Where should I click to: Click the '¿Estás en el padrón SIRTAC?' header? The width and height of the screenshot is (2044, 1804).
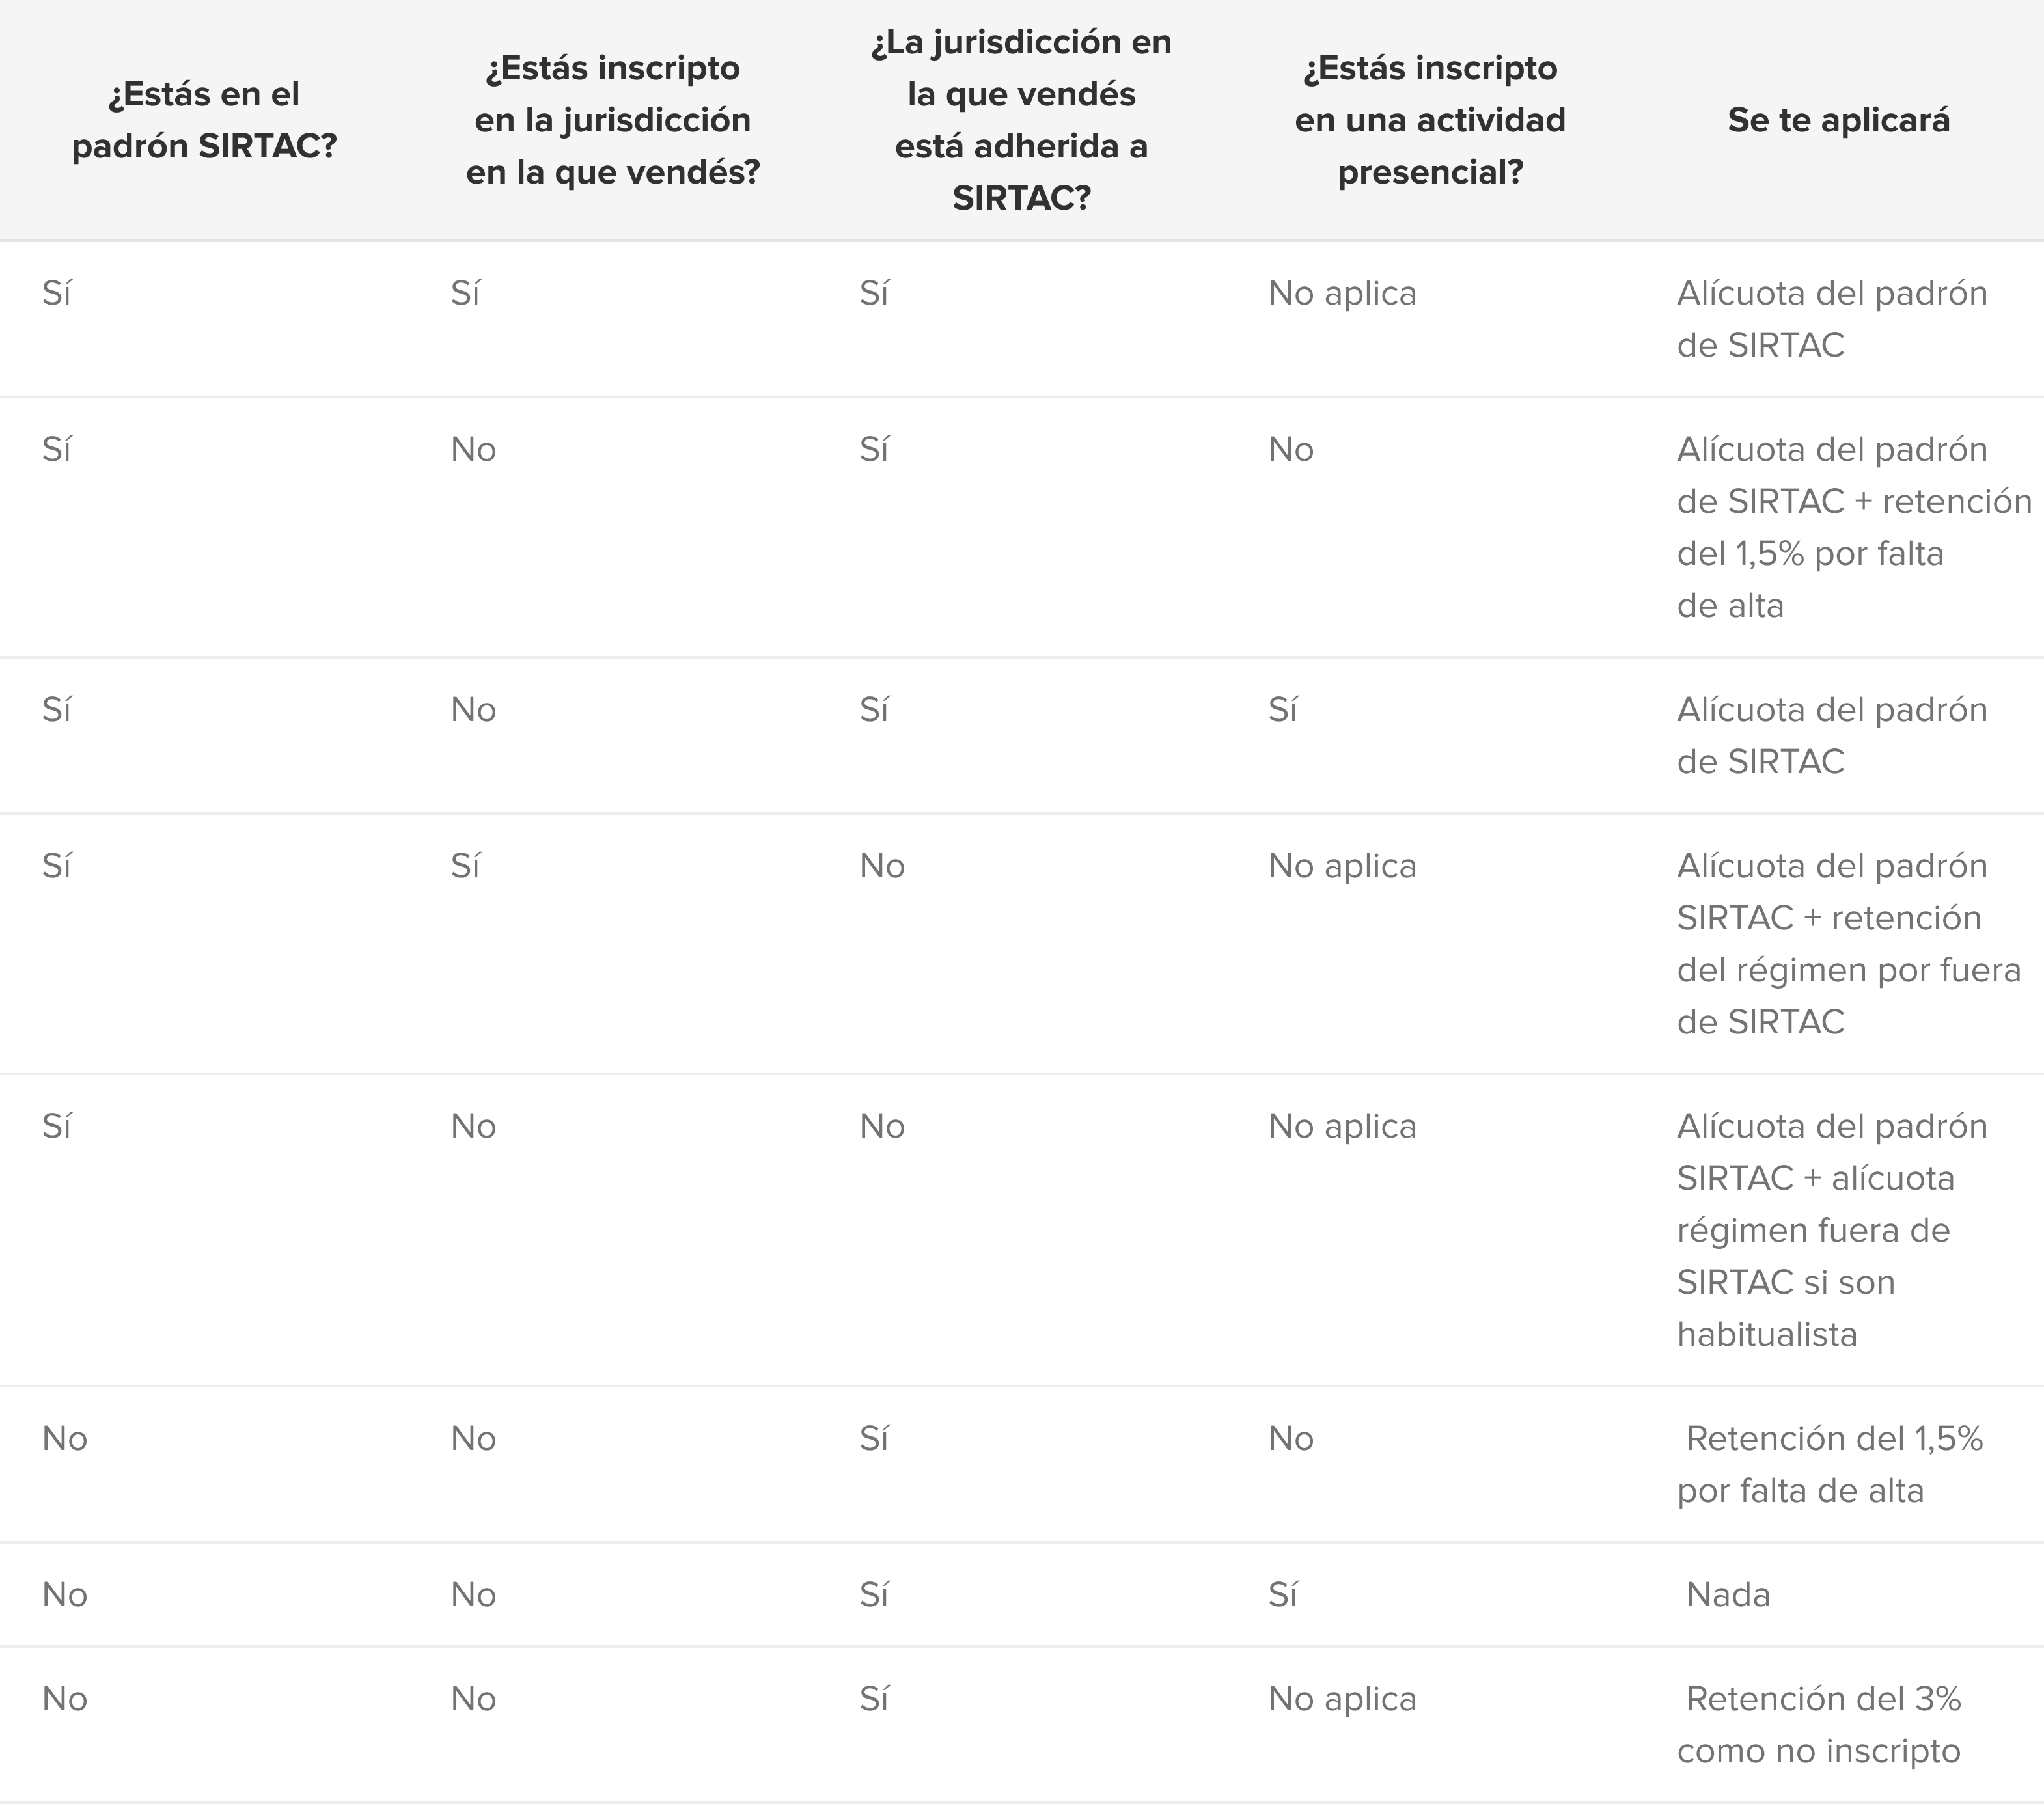pos(204,120)
